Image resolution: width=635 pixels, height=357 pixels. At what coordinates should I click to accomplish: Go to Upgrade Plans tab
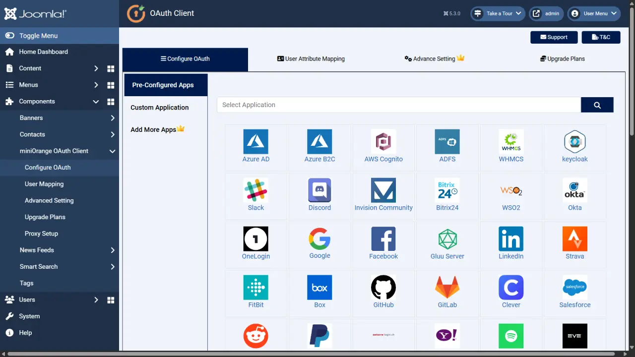tap(563, 59)
